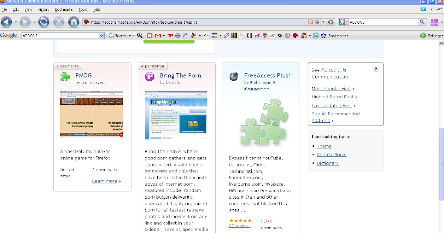The height and width of the screenshot is (233, 444).
Task: Open the PMOG toolbar screenshot thumbnail
Action: click(91, 114)
